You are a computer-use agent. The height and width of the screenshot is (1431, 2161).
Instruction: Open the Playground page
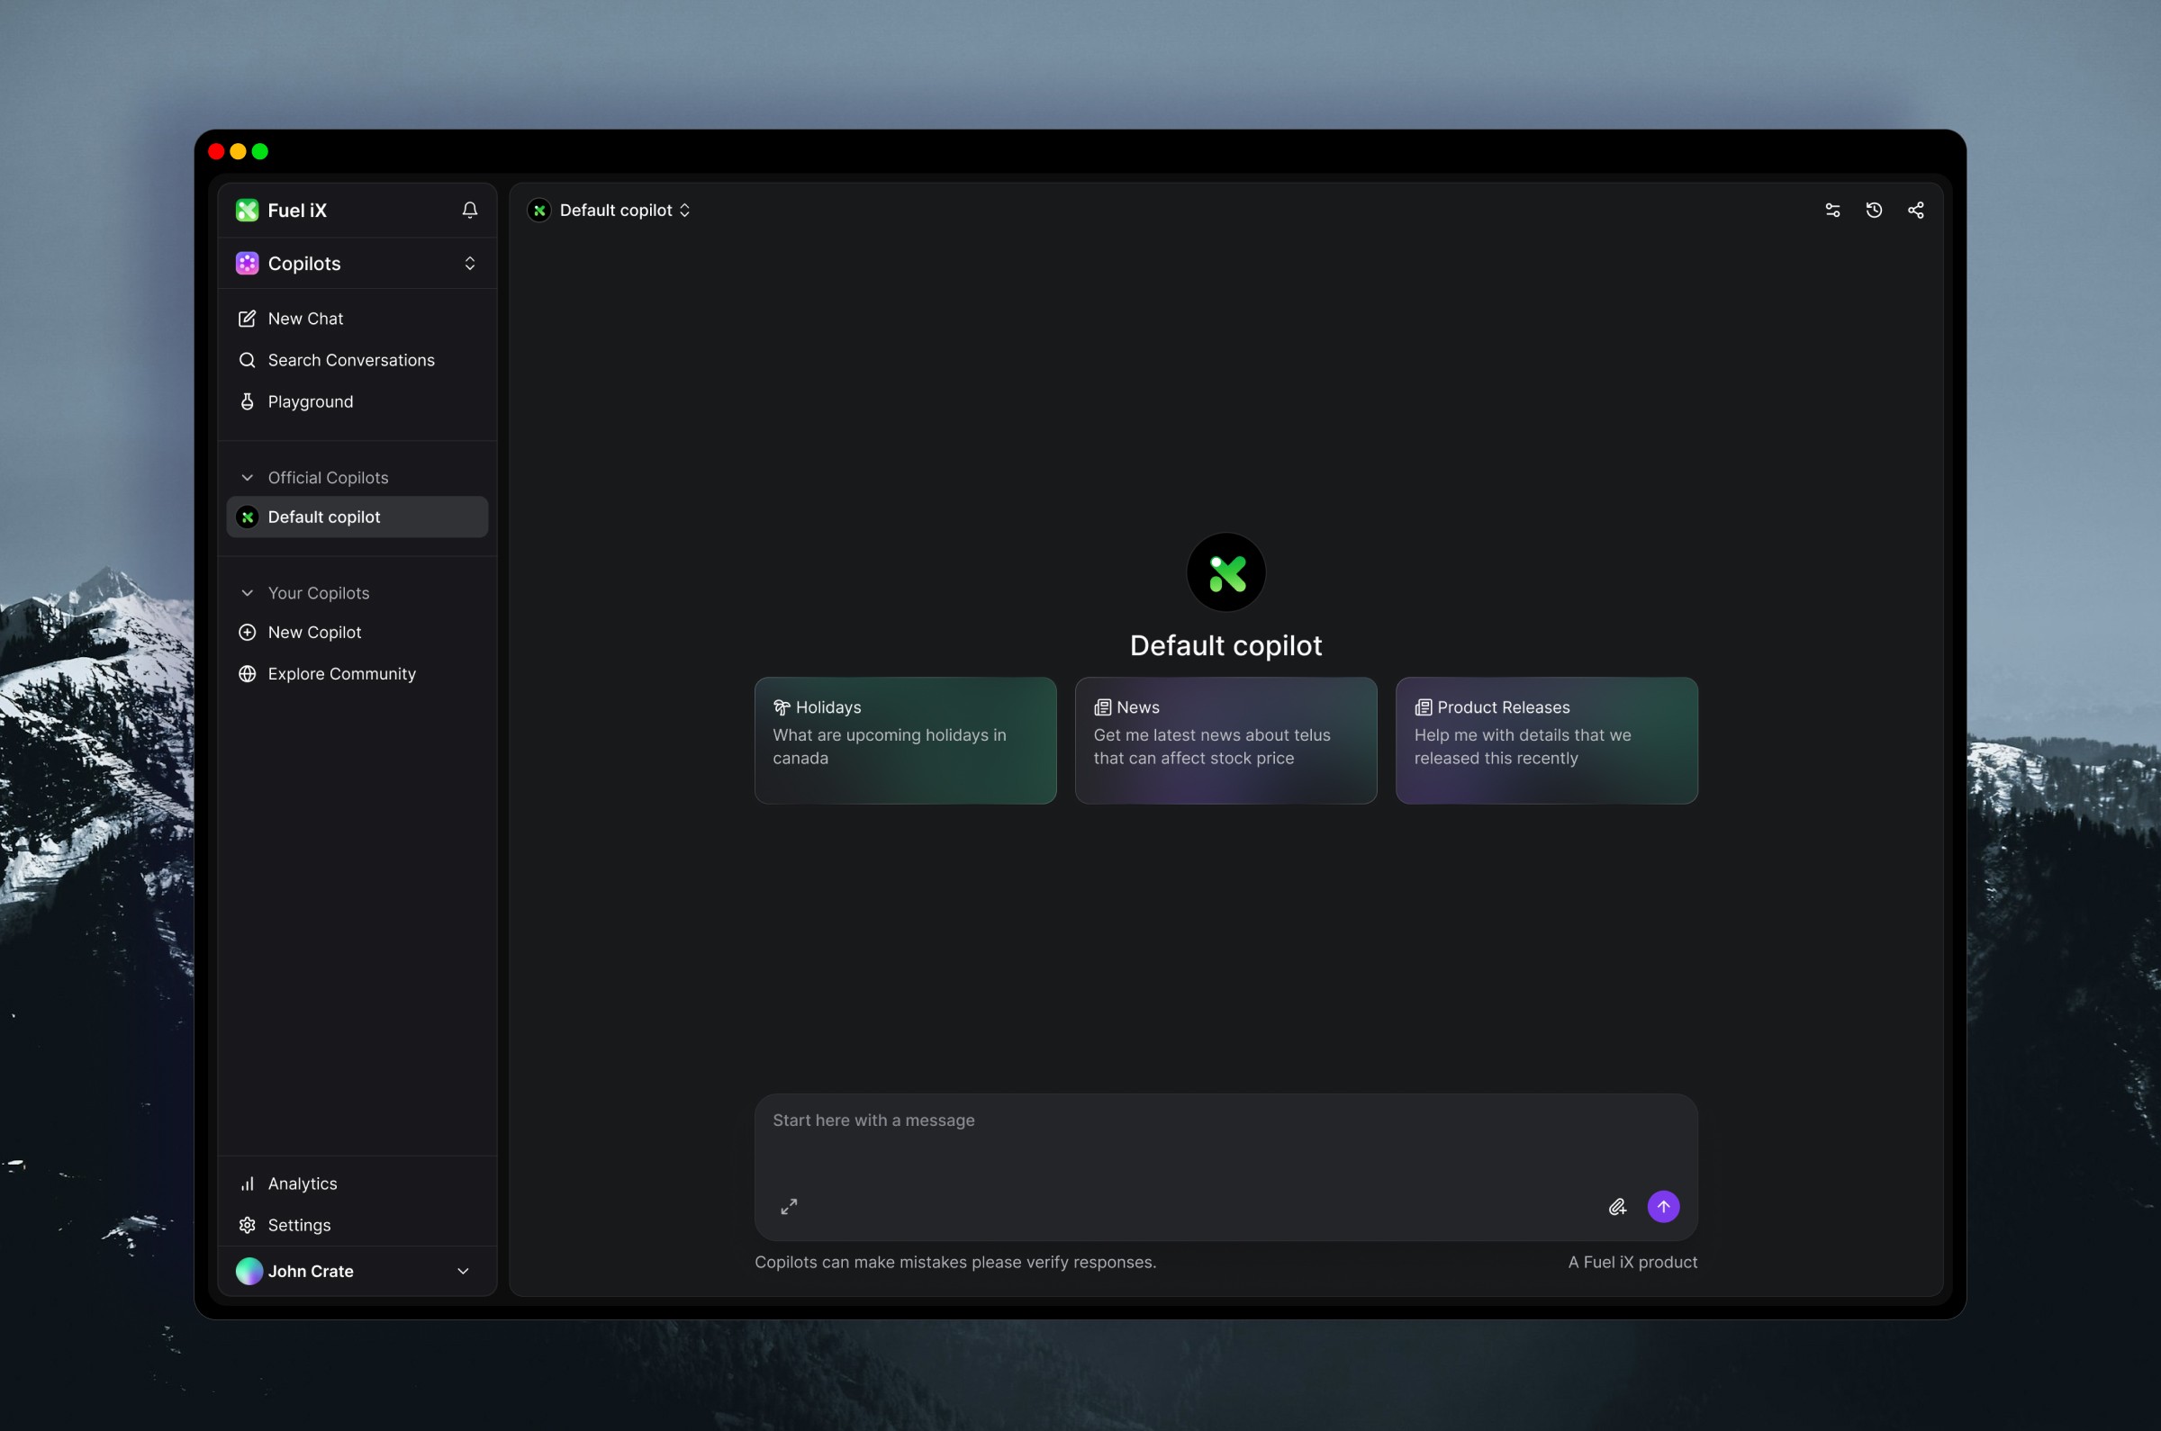pos(310,401)
